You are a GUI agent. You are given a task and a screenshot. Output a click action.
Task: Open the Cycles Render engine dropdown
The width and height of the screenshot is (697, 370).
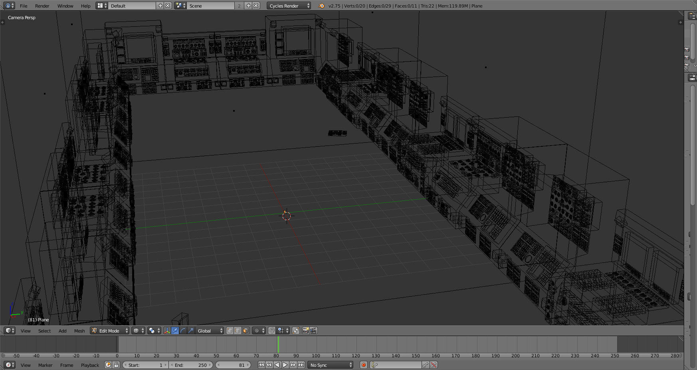289,6
